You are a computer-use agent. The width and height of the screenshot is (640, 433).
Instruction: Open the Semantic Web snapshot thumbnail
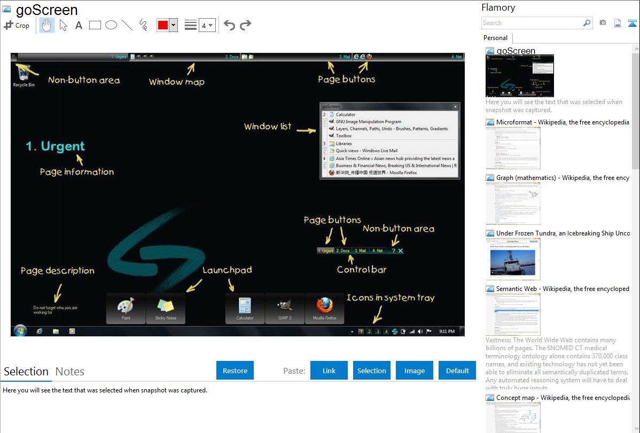click(513, 314)
